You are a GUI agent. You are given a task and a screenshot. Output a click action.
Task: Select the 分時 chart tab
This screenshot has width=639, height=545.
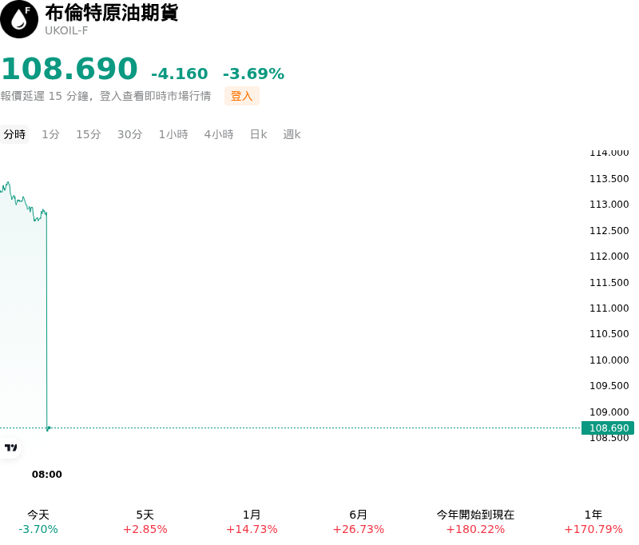[x=14, y=134]
